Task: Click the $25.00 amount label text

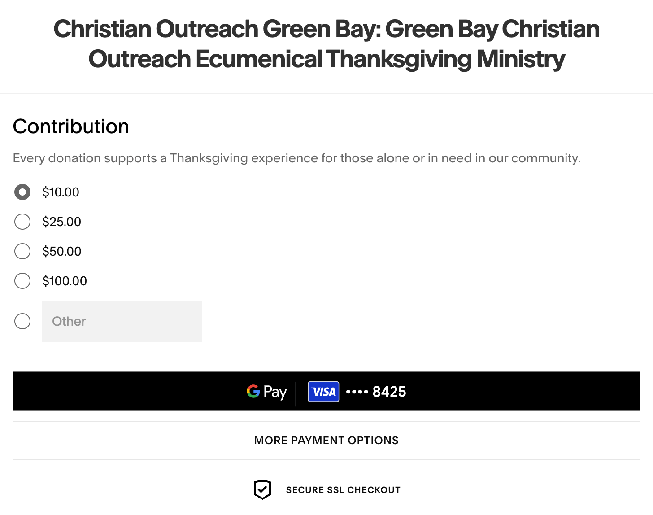Action: coord(61,222)
